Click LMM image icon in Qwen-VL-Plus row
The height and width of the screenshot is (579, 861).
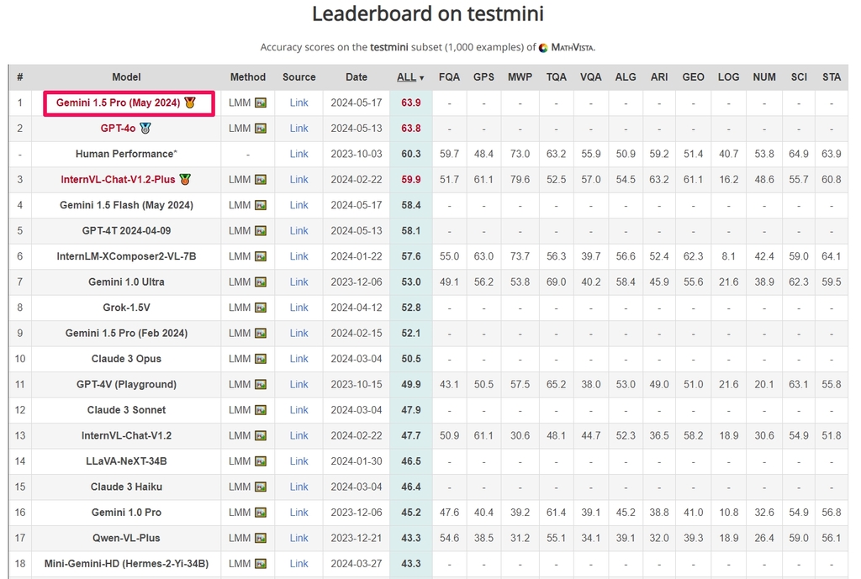[261, 539]
